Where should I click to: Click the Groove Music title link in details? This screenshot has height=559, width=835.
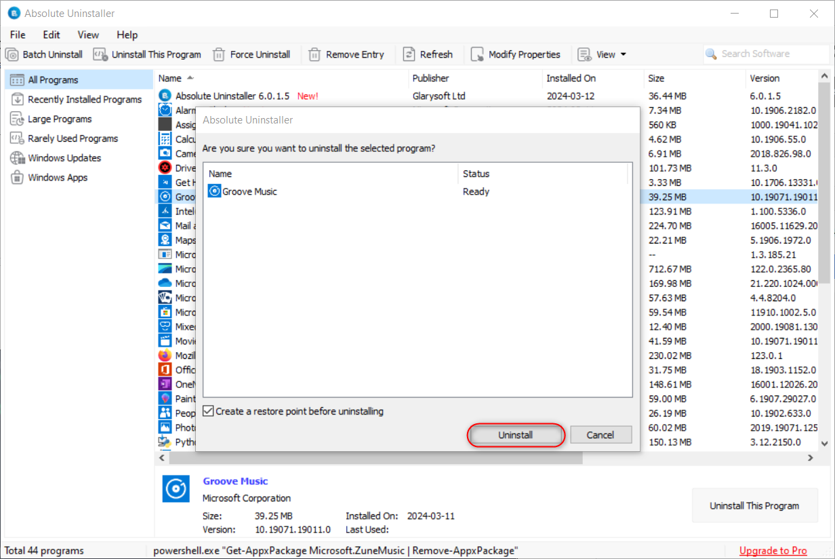click(235, 481)
